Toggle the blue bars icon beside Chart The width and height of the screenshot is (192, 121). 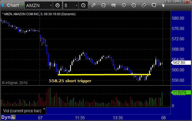(x=4, y=5)
